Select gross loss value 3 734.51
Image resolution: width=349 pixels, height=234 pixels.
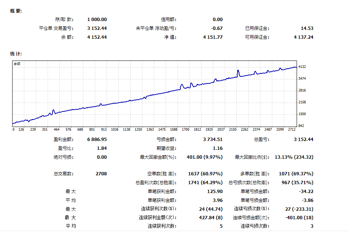(x=212, y=140)
